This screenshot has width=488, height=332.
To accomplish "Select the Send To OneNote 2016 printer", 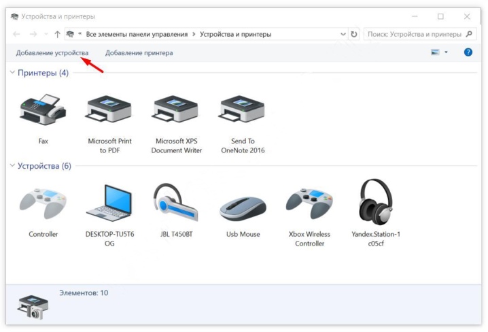I will tap(243, 110).
